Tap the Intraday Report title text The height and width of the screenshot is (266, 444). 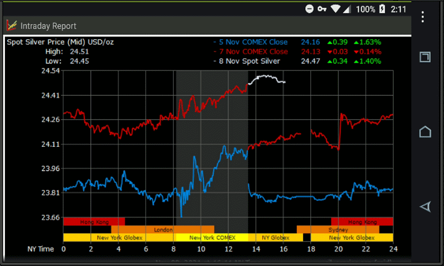pyautogui.click(x=48, y=26)
